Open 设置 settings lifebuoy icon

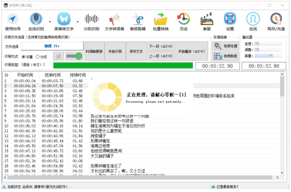(x=230, y=22)
